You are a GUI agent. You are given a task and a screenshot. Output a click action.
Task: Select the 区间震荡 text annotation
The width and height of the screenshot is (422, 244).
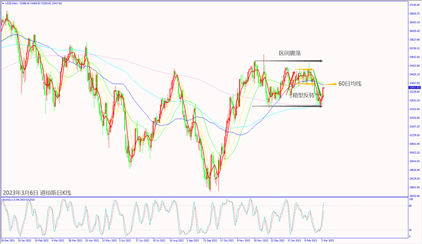(290, 53)
